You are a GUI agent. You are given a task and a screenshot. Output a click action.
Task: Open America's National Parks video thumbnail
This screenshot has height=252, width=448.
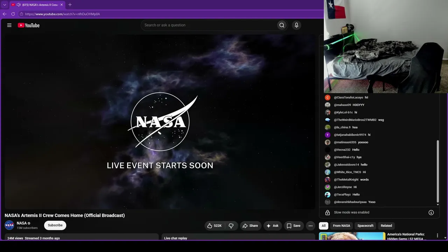[x=352, y=236]
